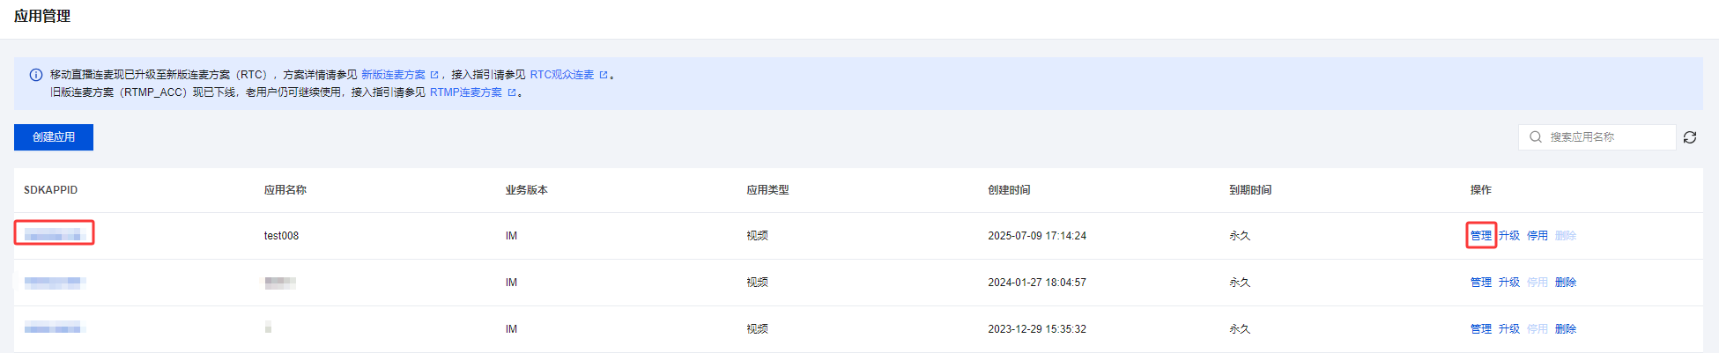Image resolution: width=1719 pixels, height=353 pixels.
Task: Open the SDKAPPID link of test008 row
Action: (53, 234)
